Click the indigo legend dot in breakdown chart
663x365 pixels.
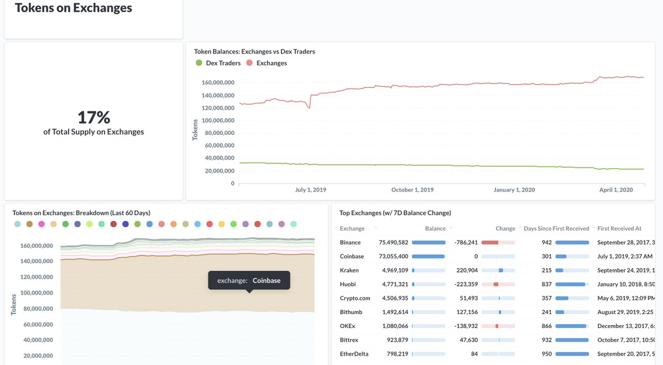pos(126,224)
